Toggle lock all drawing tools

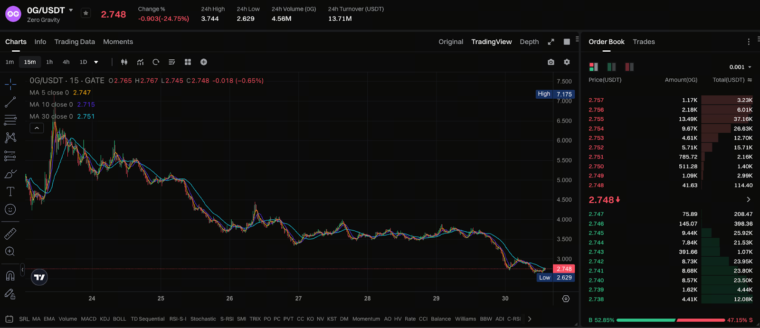(x=10, y=294)
